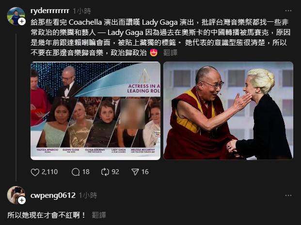Open the ryderrrrrrrr username profile link

pyautogui.click(x=50, y=11)
